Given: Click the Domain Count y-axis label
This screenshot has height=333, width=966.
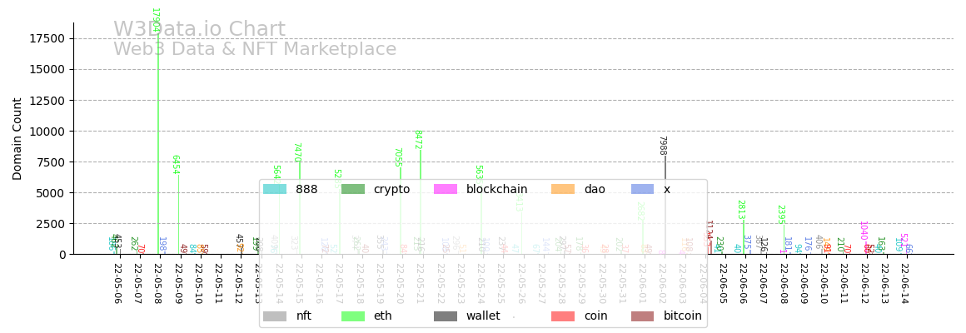Looking at the screenshot, I should (x=17, y=138).
